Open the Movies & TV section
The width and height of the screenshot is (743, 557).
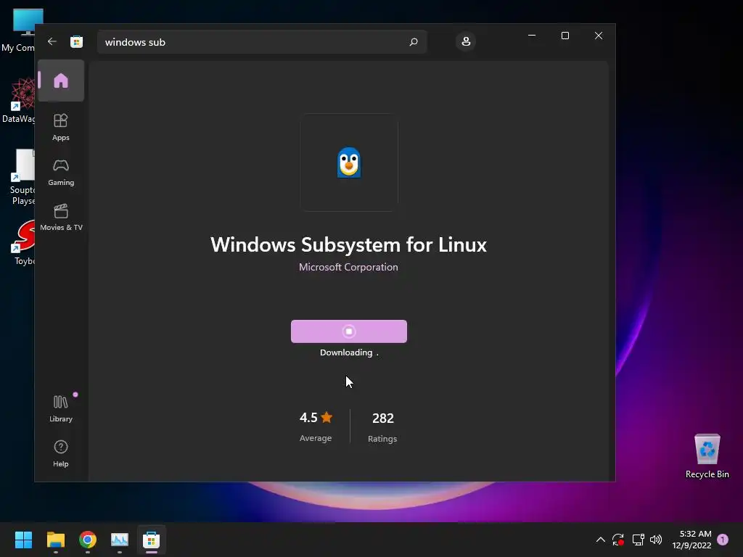[61, 218]
